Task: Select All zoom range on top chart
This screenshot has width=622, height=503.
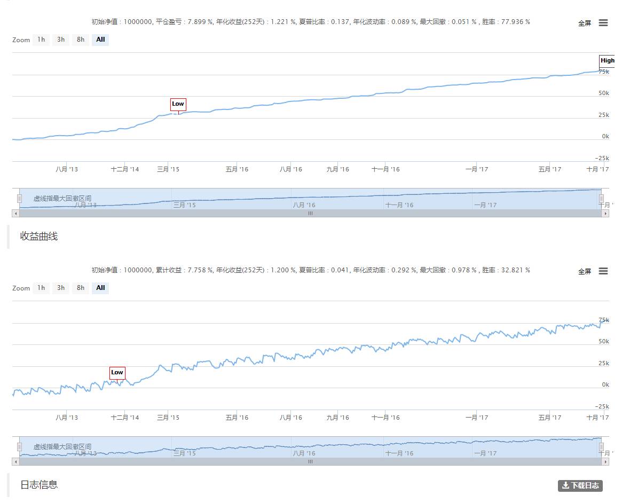Action: (x=100, y=40)
